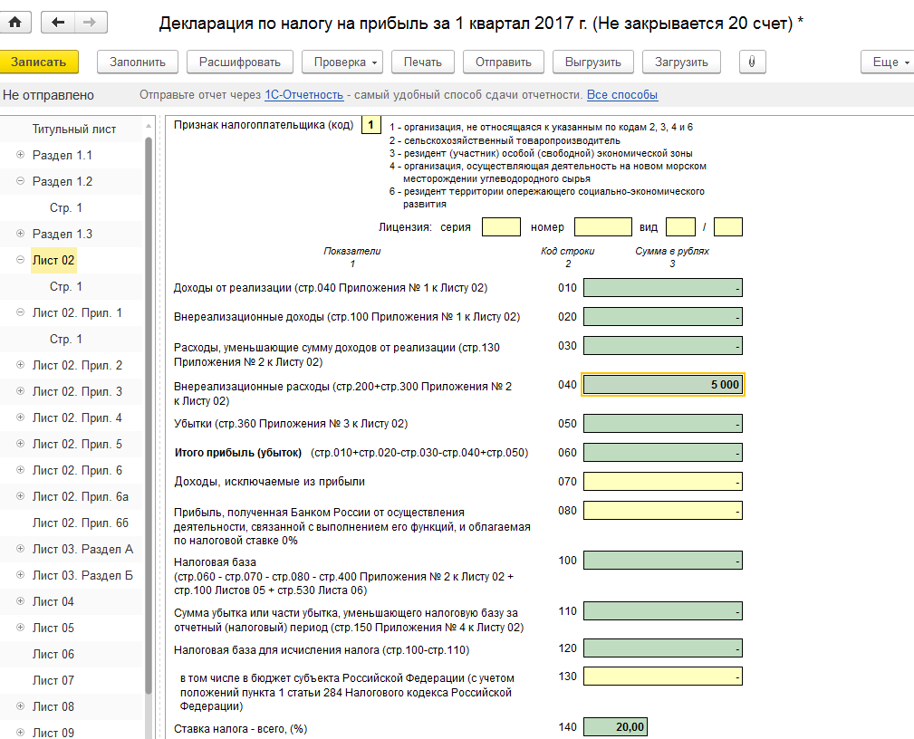Select Лист 02. Прил. 6б section
Image resolution: width=914 pixels, height=739 pixels.
pos(81,523)
